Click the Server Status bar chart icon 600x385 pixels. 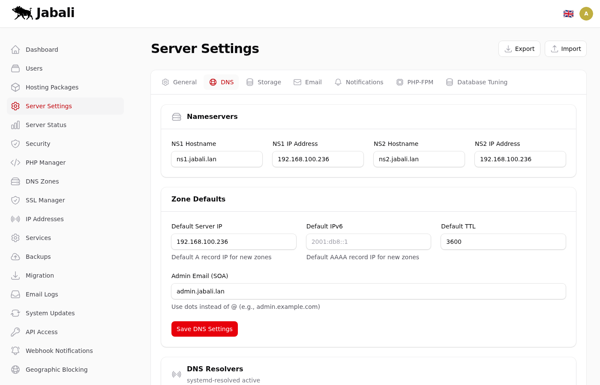pos(15,125)
